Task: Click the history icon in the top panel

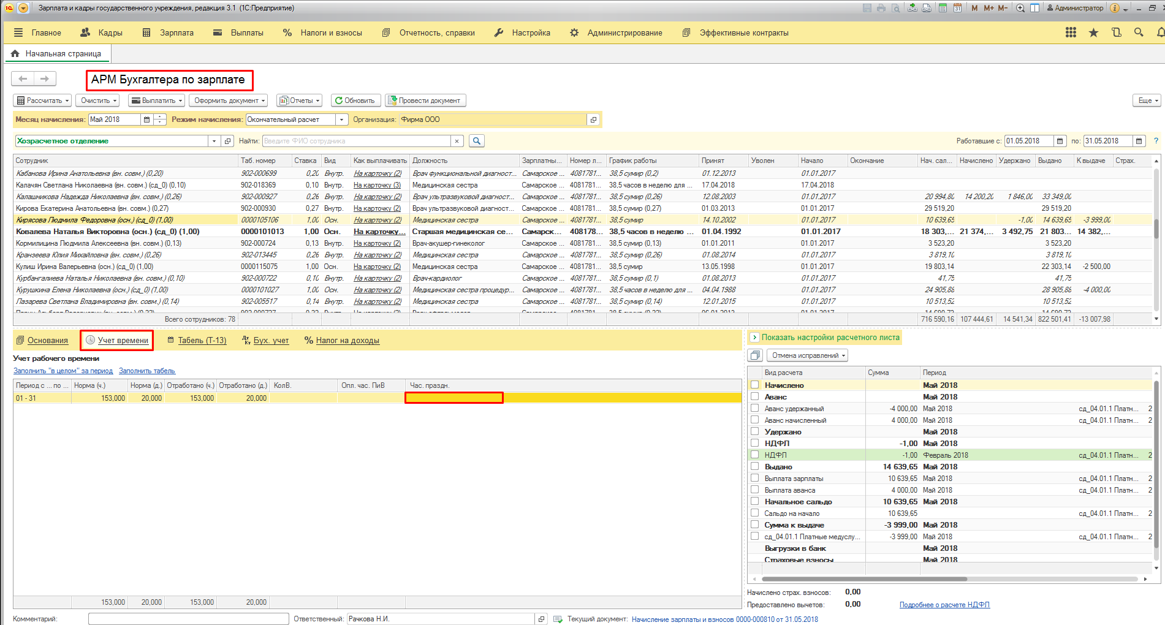Action: pos(1116,33)
